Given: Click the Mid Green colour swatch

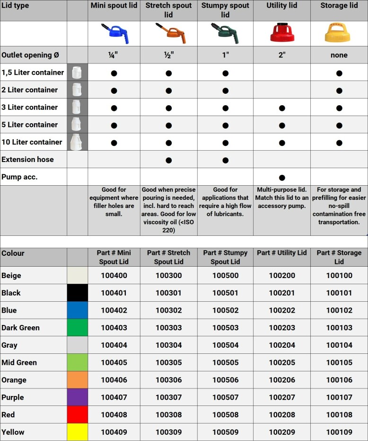Looking at the screenshot, I should click(77, 362).
